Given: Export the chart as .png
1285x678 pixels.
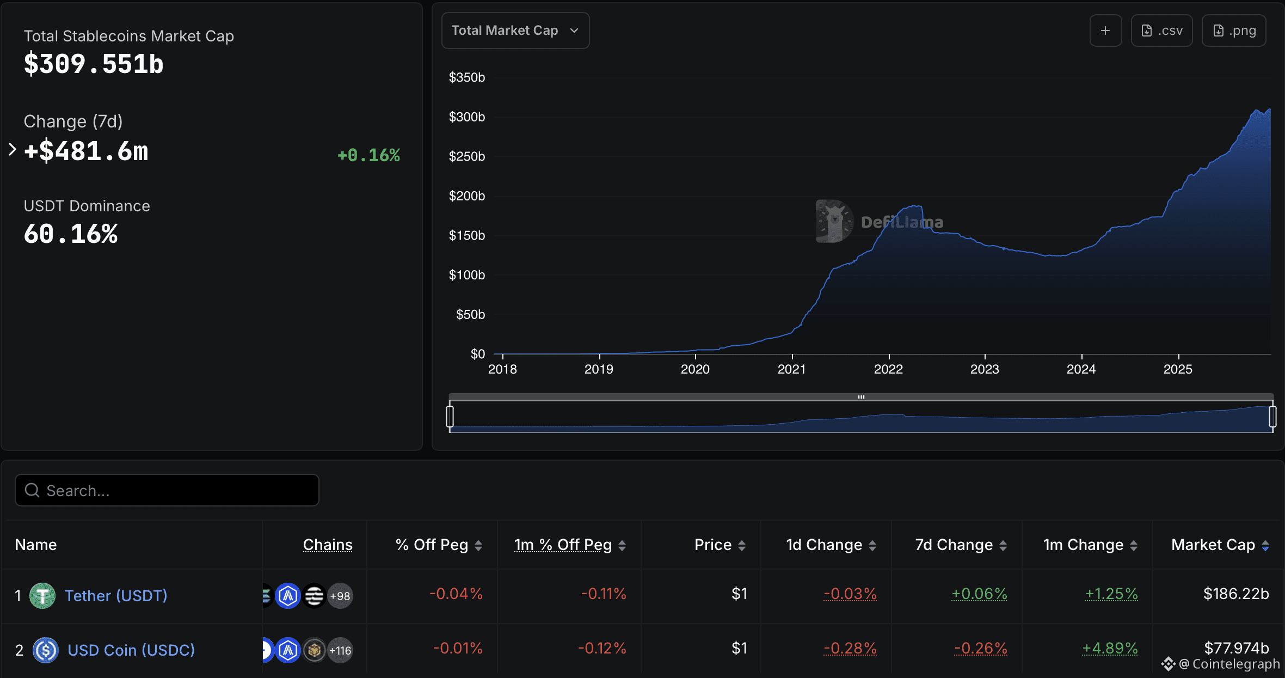Looking at the screenshot, I should pos(1234,30).
